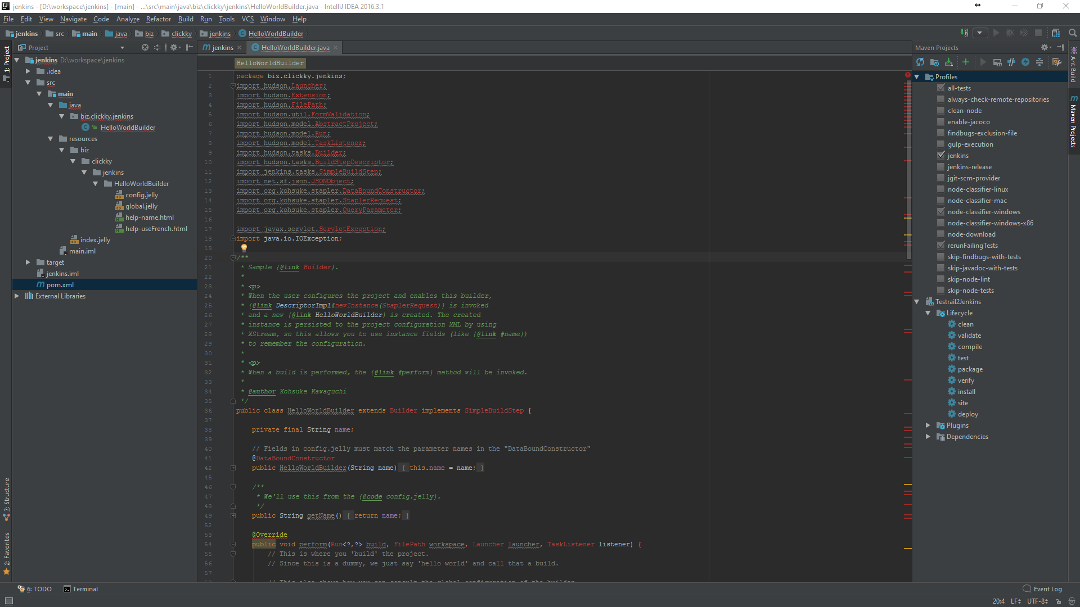Image resolution: width=1080 pixels, height=607 pixels.
Task: Collapse all in Maven Projects panel
Action: pyautogui.click(x=1039, y=62)
